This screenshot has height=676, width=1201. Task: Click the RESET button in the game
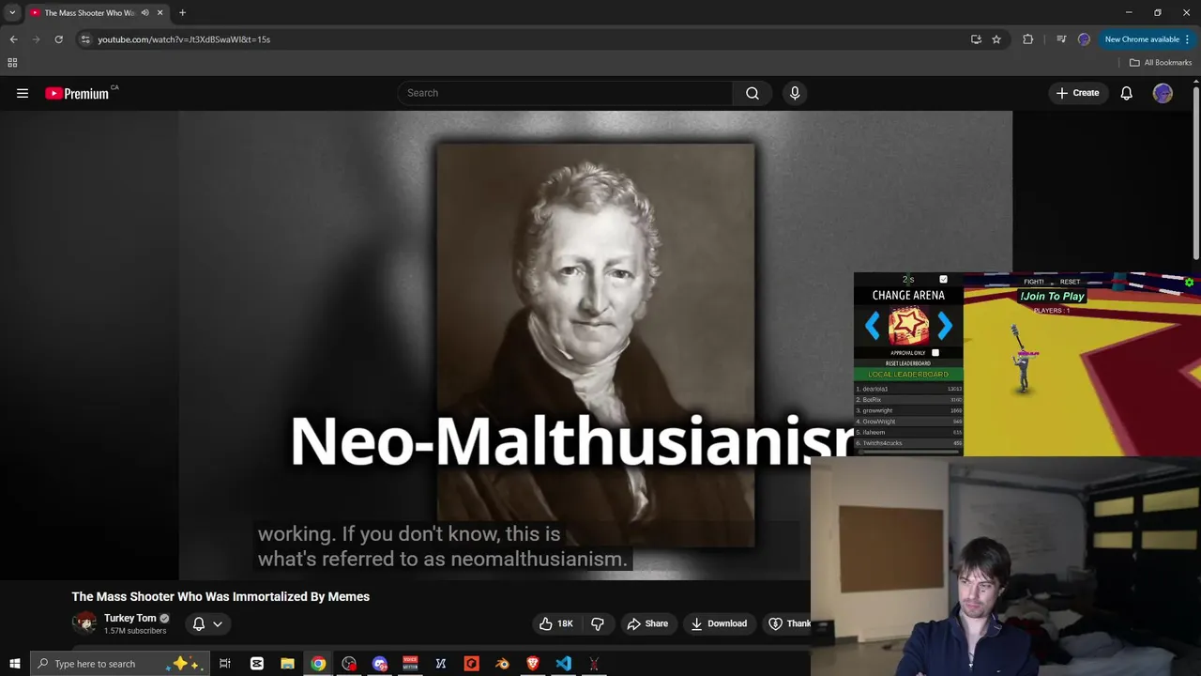coord(1070,282)
